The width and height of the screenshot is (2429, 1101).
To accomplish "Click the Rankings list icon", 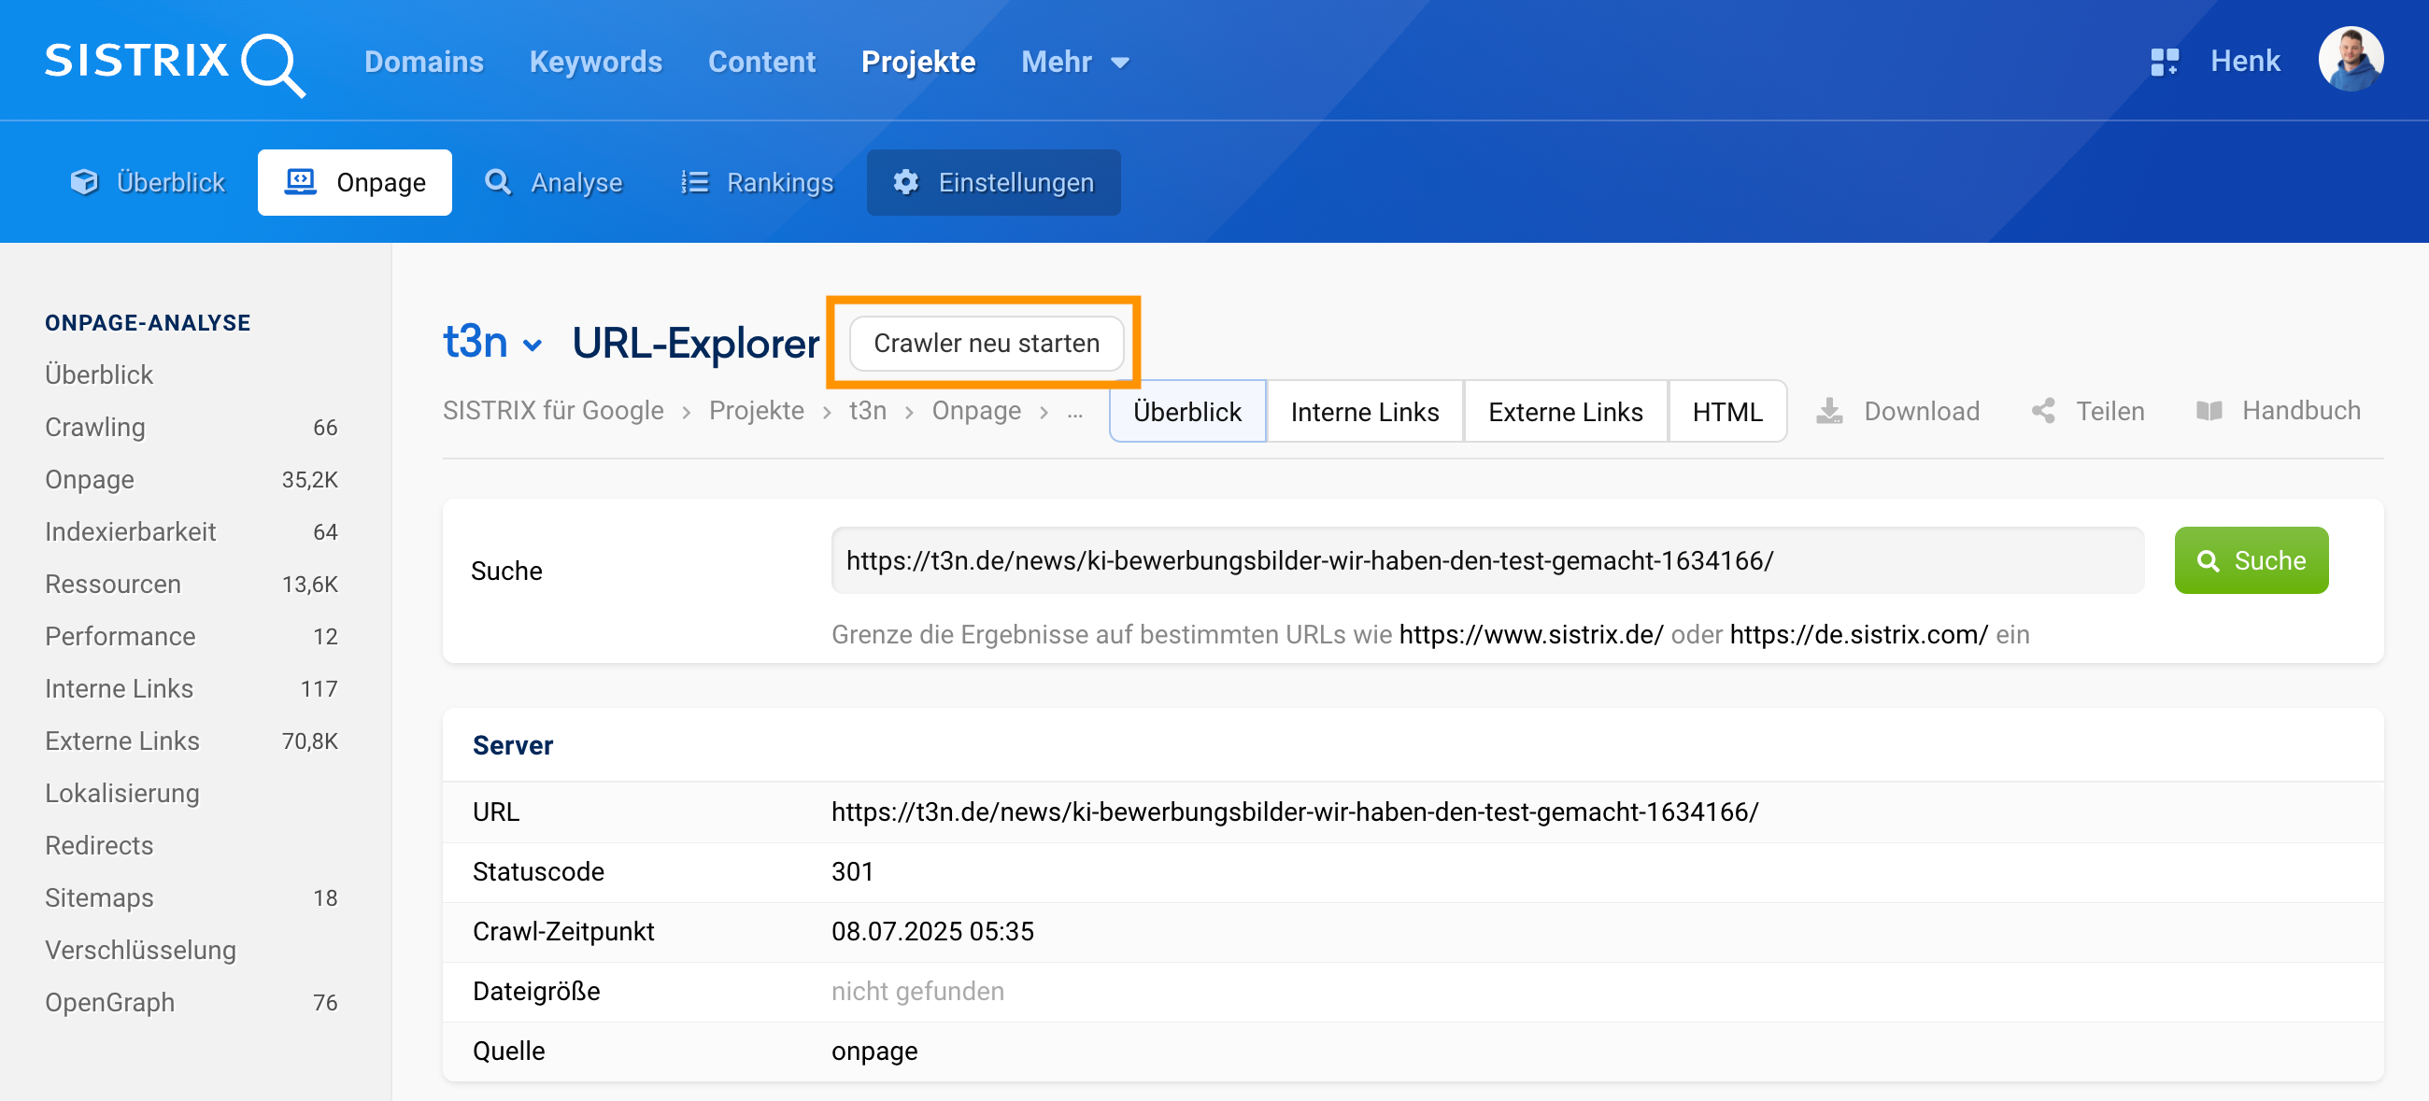I will (x=695, y=182).
